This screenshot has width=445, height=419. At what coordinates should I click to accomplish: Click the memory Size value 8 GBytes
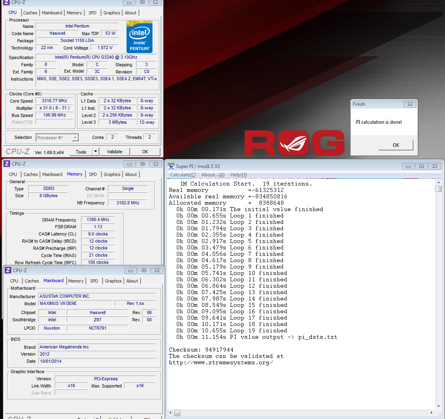coord(48,196)
